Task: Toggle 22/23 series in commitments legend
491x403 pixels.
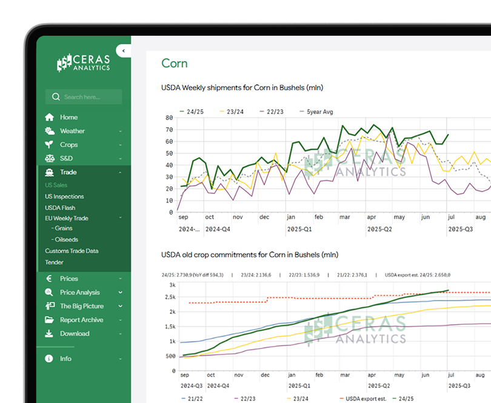Action: (x=245, y=399)
